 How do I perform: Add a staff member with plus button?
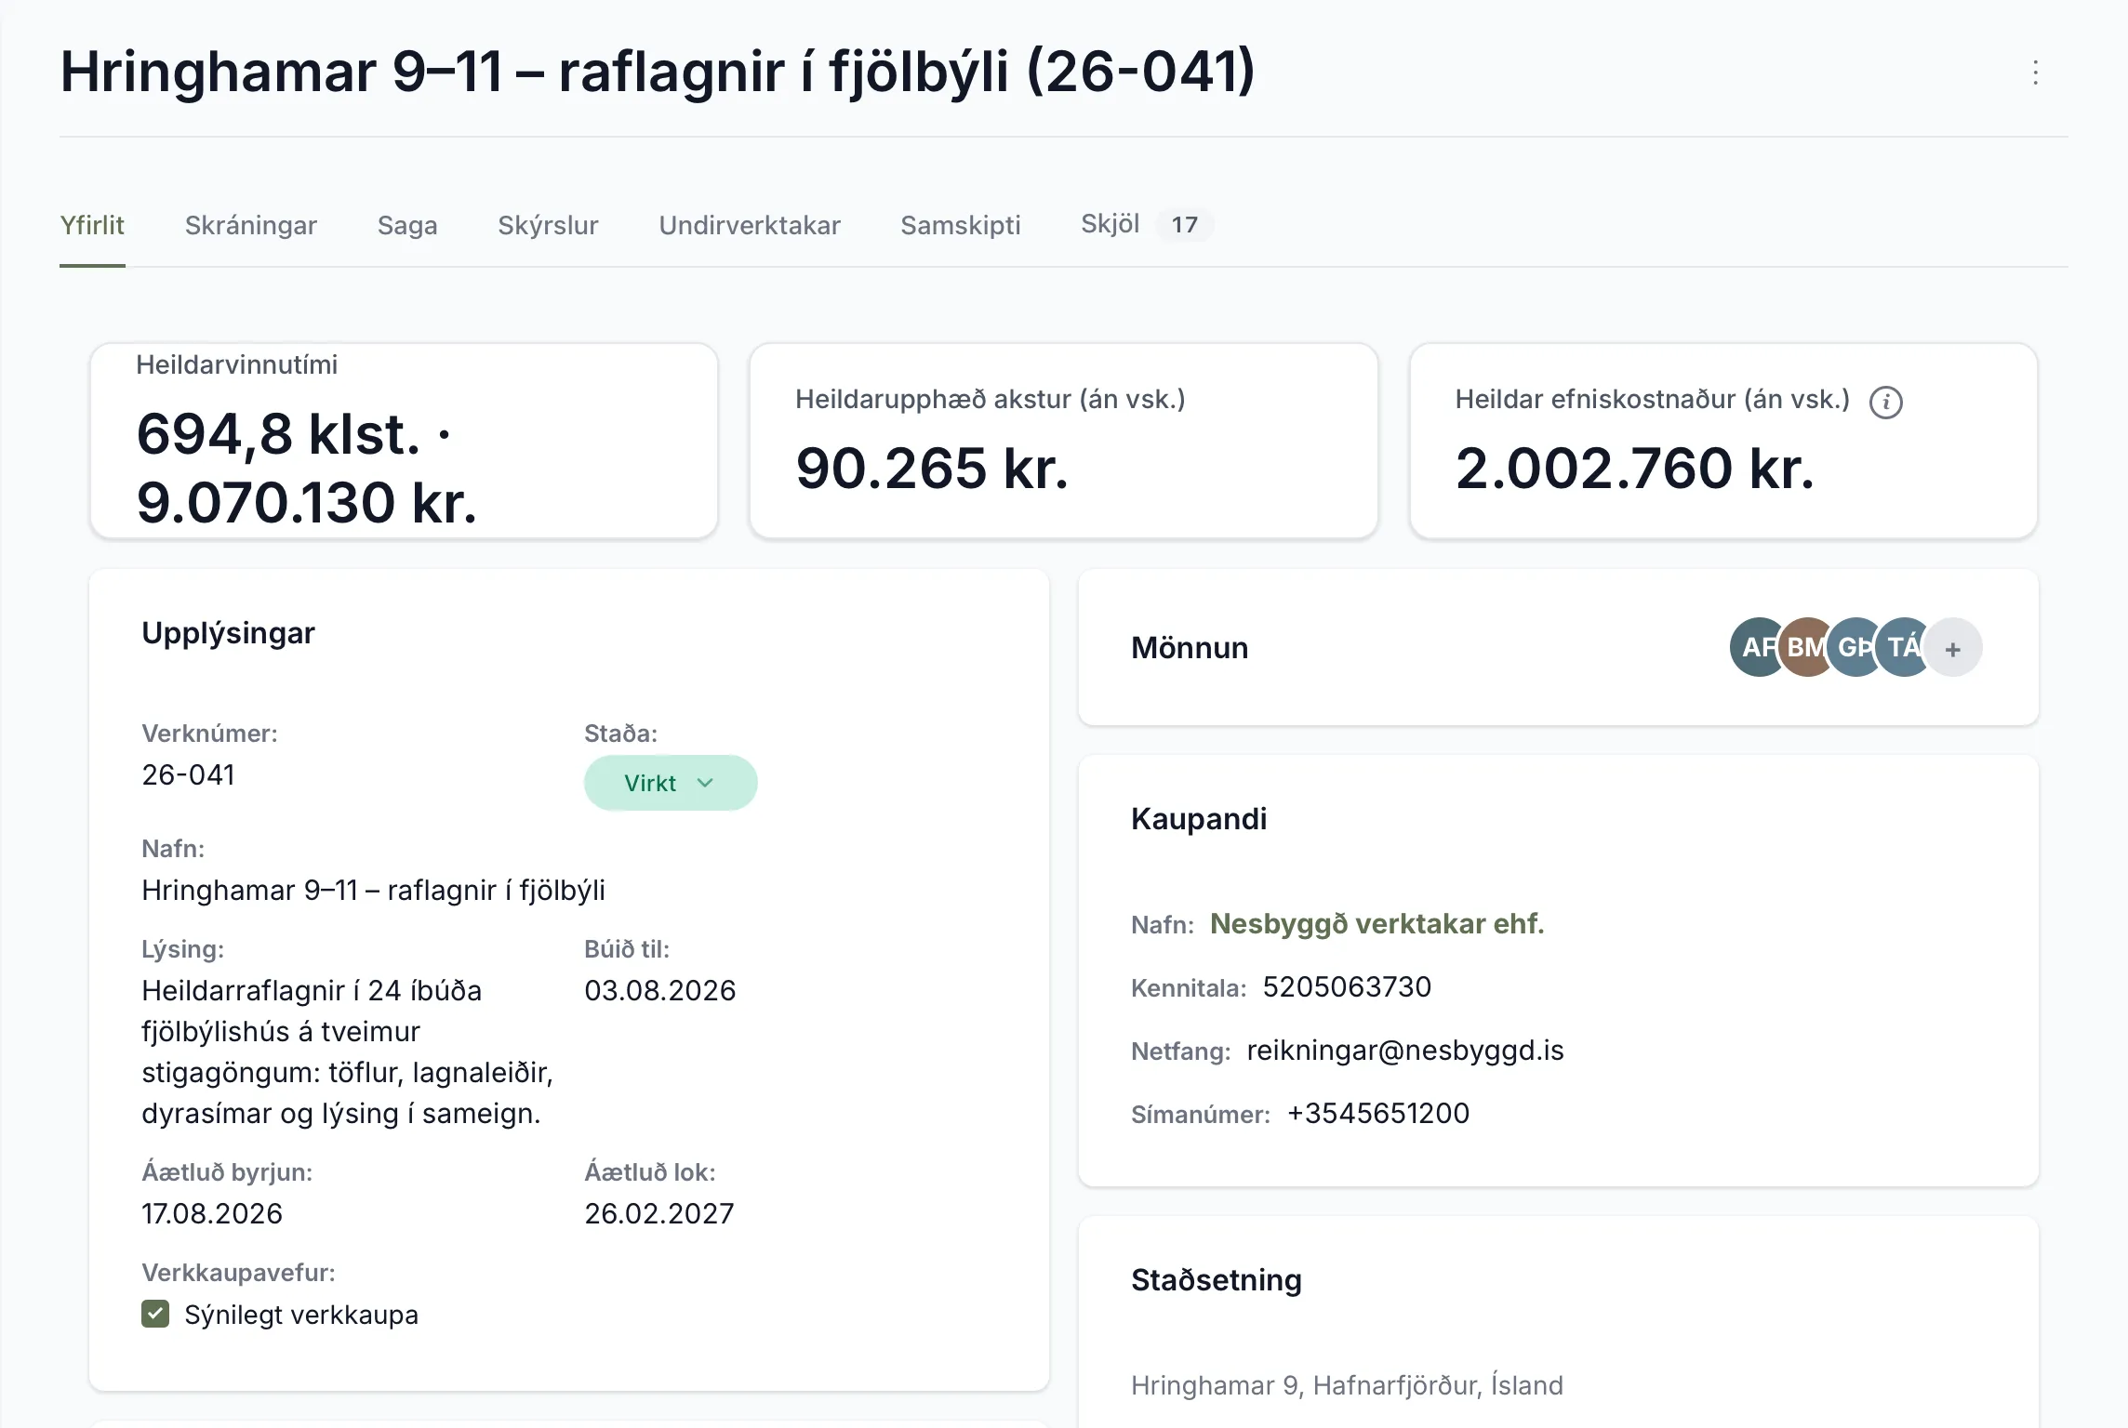[x=1953, y=648]
